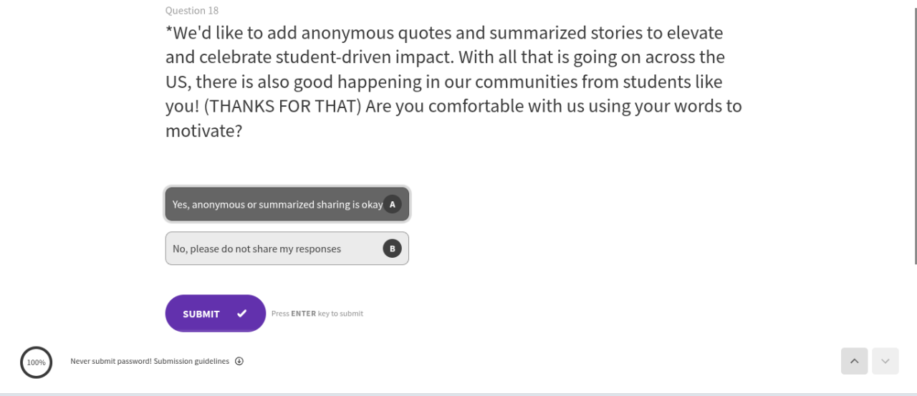Click the "(THANKS FOR THAT)" phrase in question

(x=282, y=107)
